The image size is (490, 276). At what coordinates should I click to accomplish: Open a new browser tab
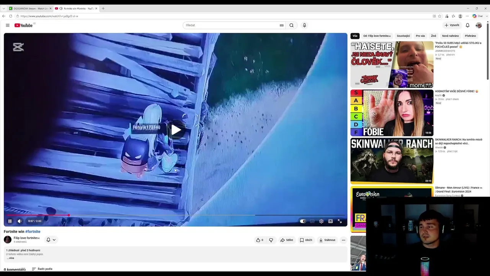pos(103,8)
